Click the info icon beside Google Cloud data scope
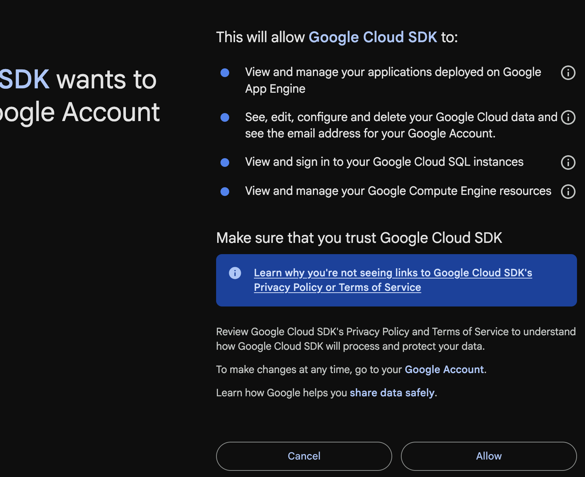Image resolution: width=585 pixels, height=477 pixels. [x=568, y=117]
